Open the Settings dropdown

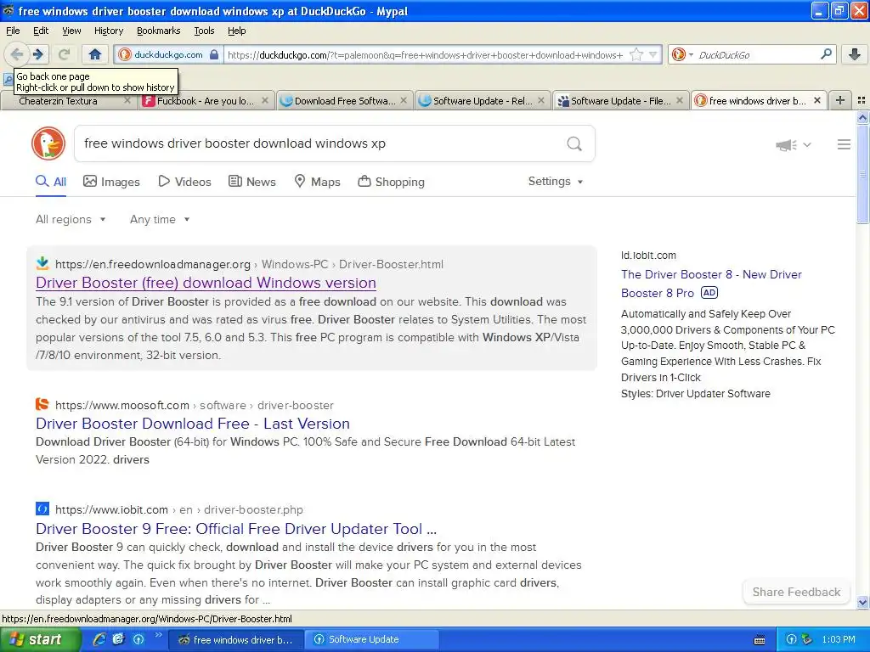pos(556,182)
